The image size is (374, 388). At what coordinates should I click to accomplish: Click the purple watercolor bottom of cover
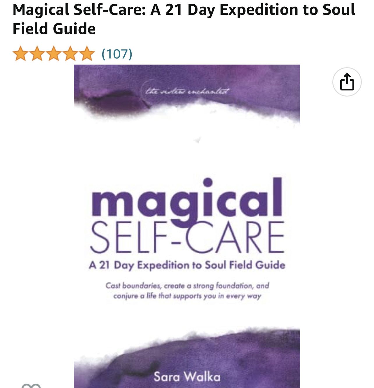(187, 361)
